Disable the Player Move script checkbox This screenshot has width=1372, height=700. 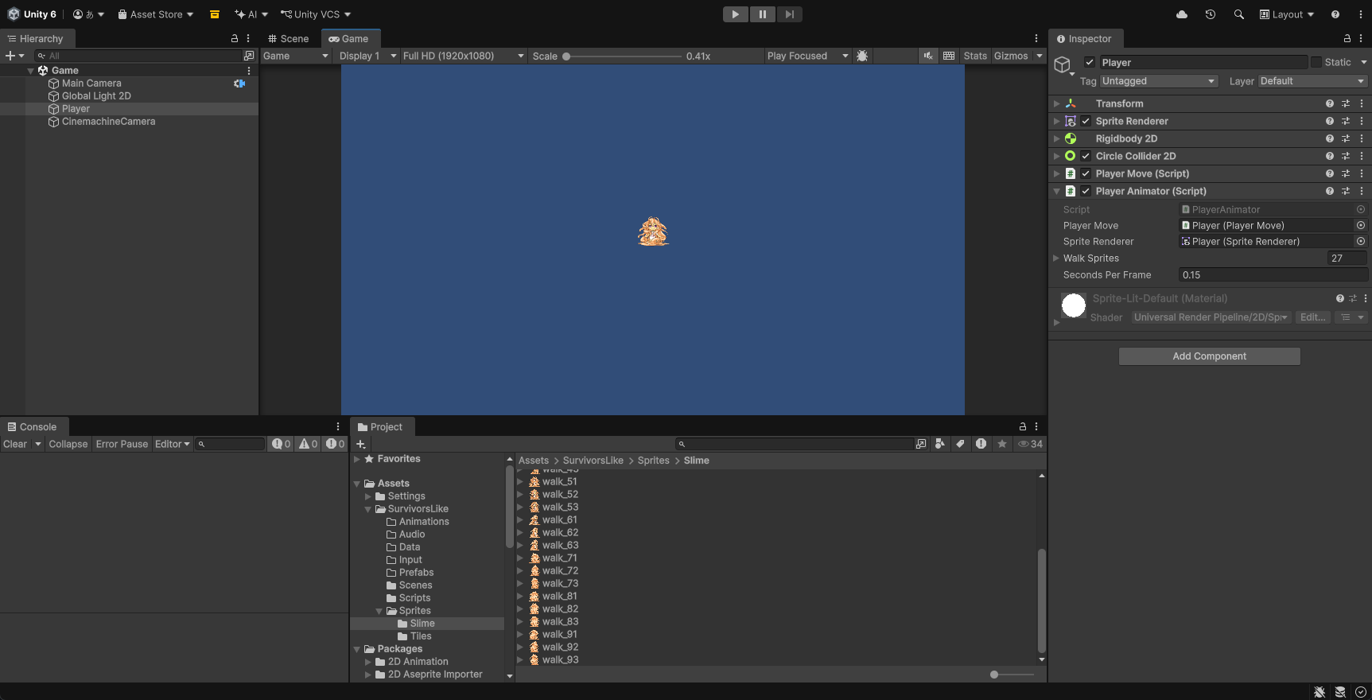[x=1086, y=173]
